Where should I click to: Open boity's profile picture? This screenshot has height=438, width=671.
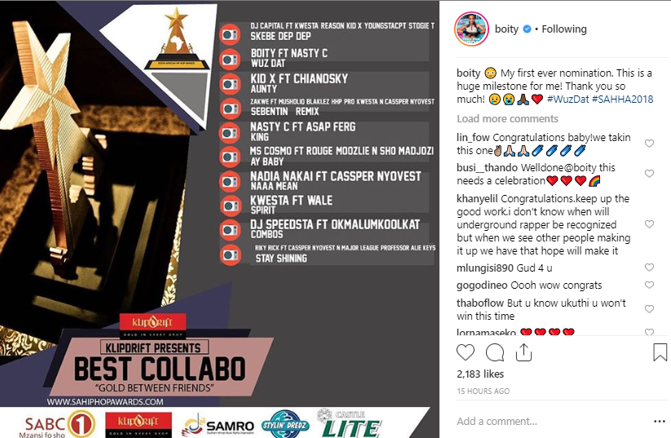(x=471, y=29)
